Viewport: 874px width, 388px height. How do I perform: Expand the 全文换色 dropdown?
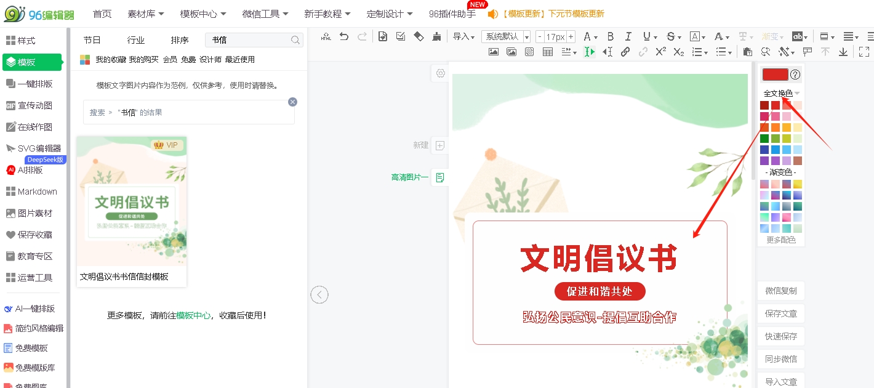(782, 94)
